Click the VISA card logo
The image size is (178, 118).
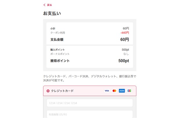point(107,91)
